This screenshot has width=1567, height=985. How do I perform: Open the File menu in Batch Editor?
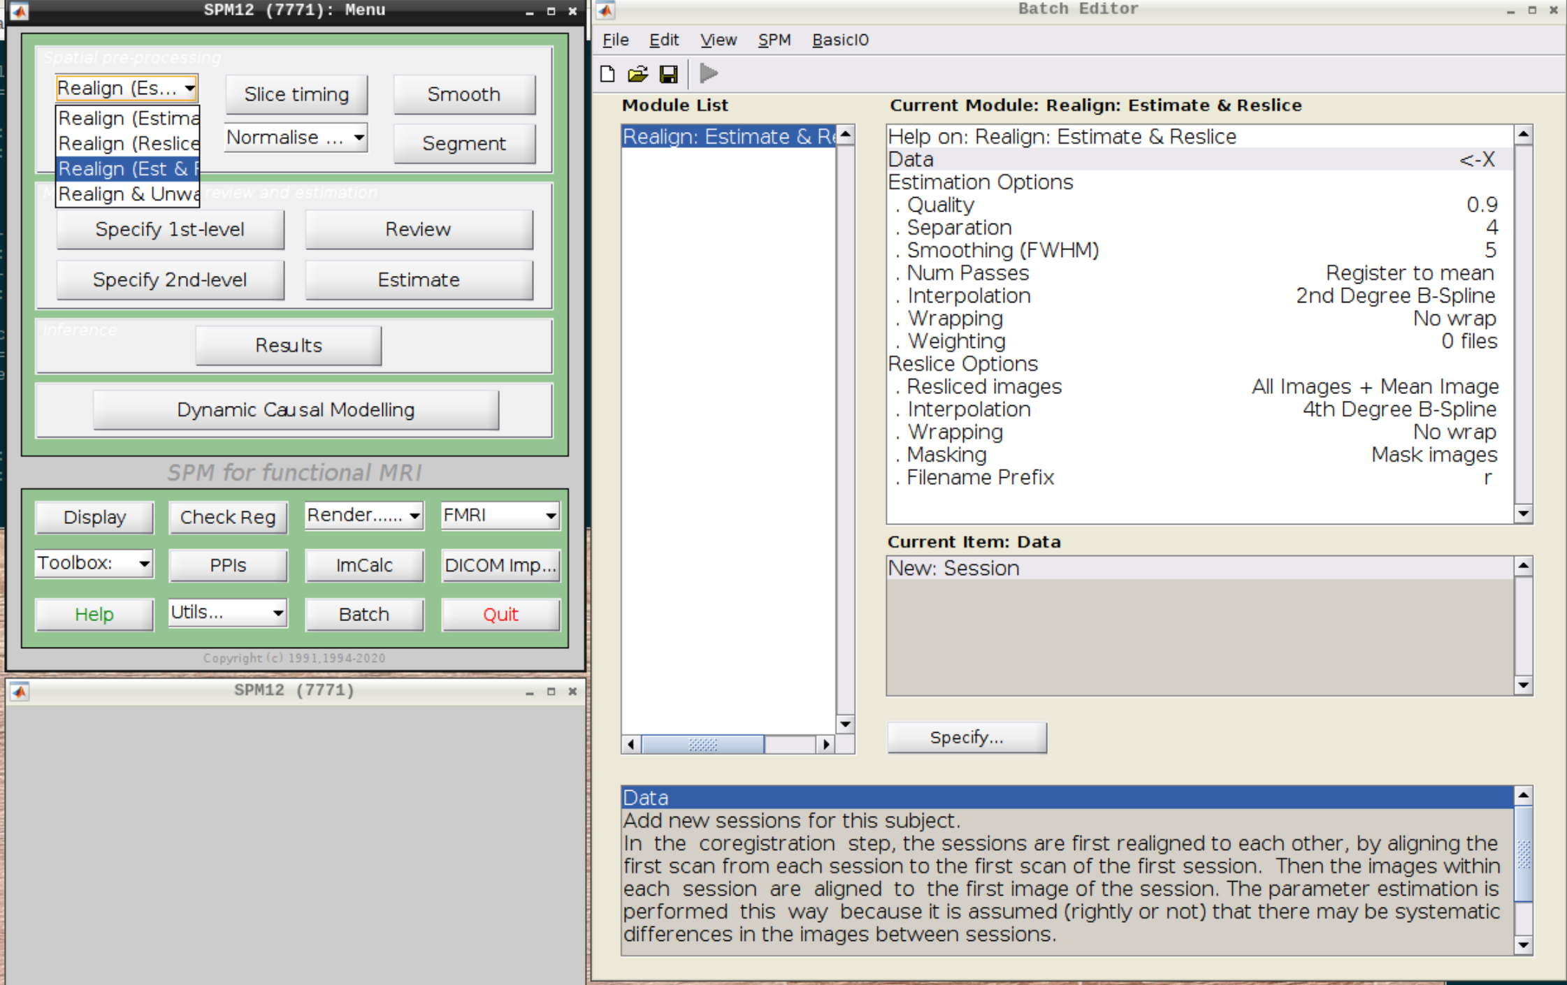click(x=615, y=40)
